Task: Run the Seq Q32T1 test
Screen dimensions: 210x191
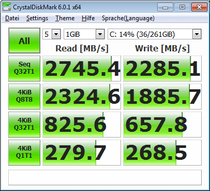Action: tap(24, 69)
